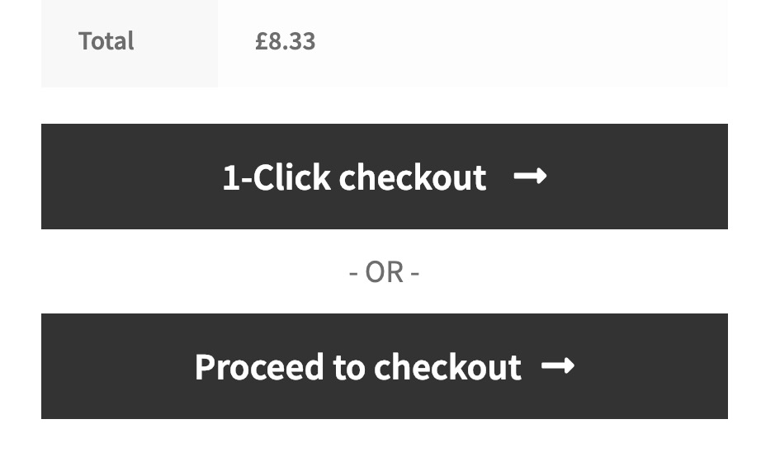Click the £8.33 total amount
The width and height of the screenshot is (761, 457).
285,41
